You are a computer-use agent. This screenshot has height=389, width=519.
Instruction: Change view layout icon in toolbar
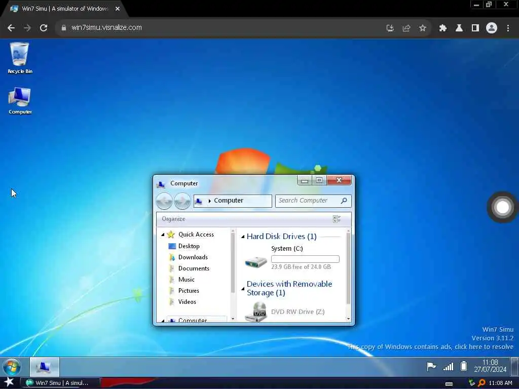coord(337,219)
